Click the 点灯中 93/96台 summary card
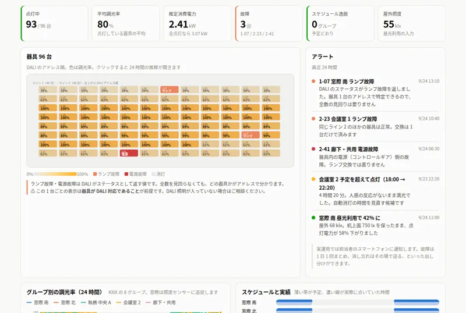Viewport: 466px width, 313px height. [x=54, y=23]
